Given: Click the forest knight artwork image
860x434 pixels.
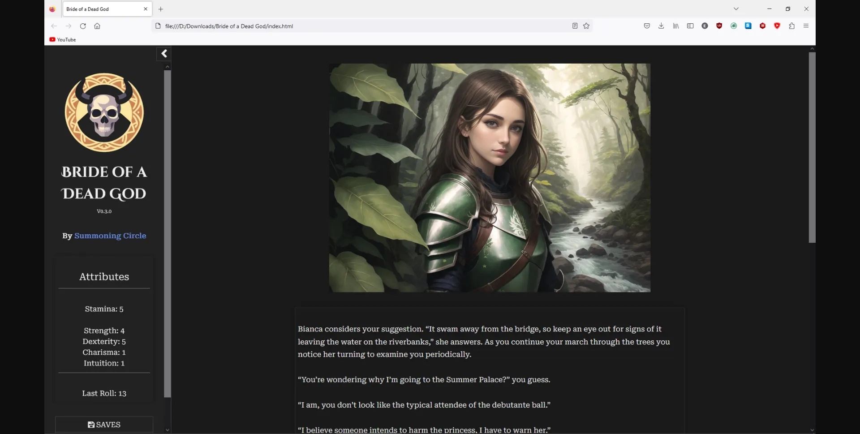Looking at the screenshot, I should point(489,177).
